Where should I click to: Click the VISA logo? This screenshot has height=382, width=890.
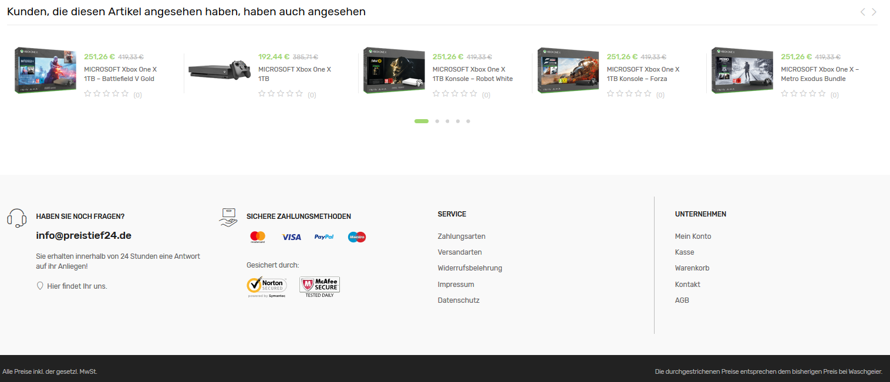pos(291,237)
